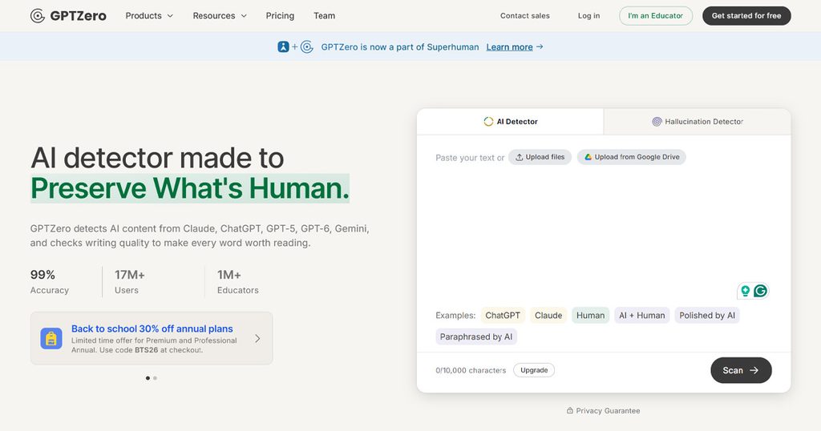The image size is (821, 431).
Task: Load the ChatGPT example
Action: click(503, 316)
